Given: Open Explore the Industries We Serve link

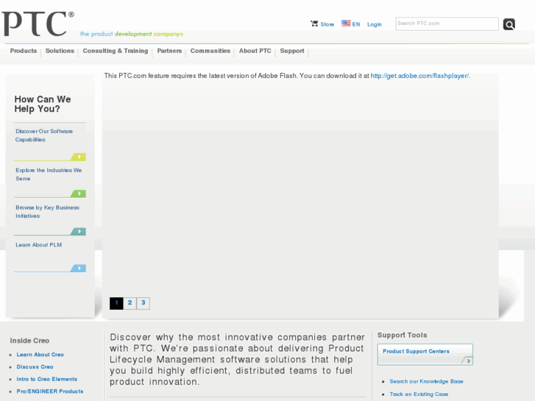Looking at the screenshot, I should tap(49, 174).
